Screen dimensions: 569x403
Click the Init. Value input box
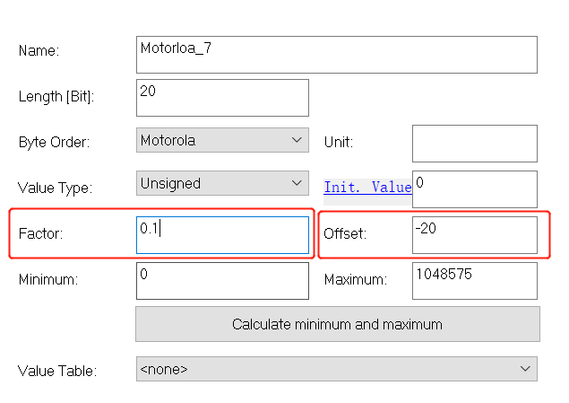click(474, 188)
